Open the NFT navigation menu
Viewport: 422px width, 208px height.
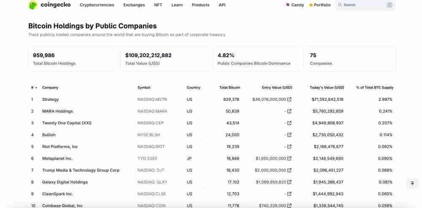click(158, 5)
